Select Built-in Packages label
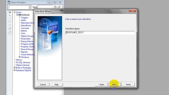Screen dimensions: 169x95 [x=24, y=68]
